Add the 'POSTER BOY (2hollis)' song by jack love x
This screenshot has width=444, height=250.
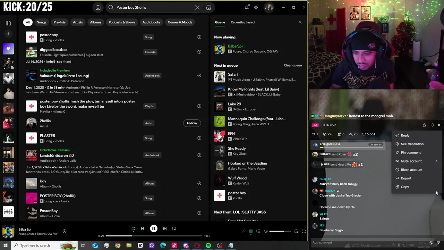[199, 198]
